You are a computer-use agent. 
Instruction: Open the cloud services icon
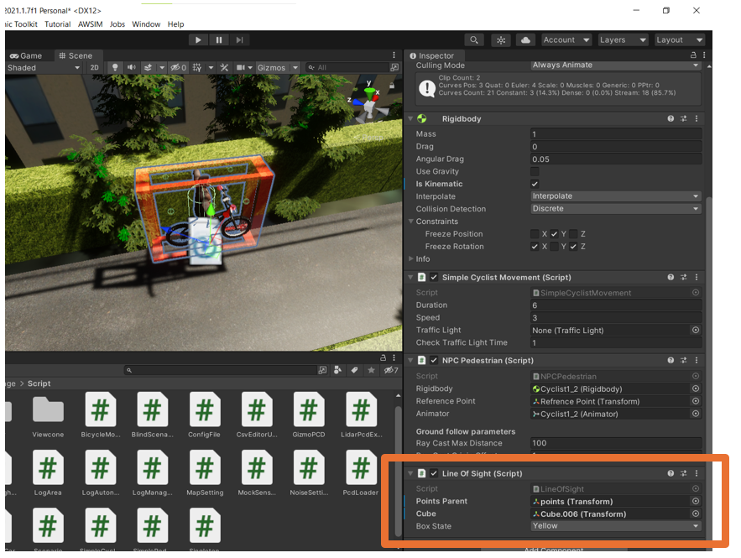[x=525, y=39]
